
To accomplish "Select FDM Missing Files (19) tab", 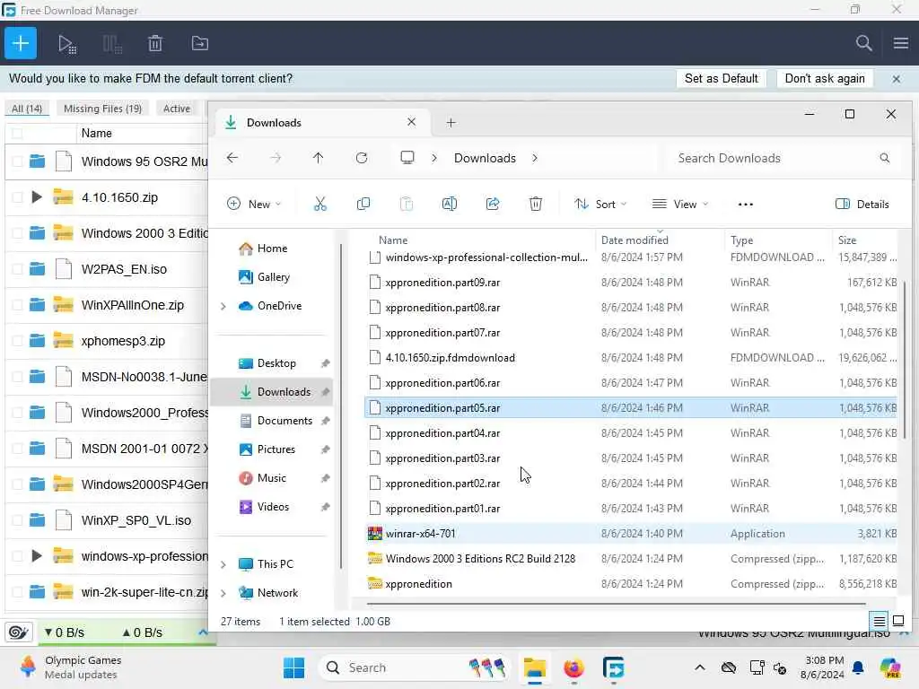I will [x=102, y=109].
